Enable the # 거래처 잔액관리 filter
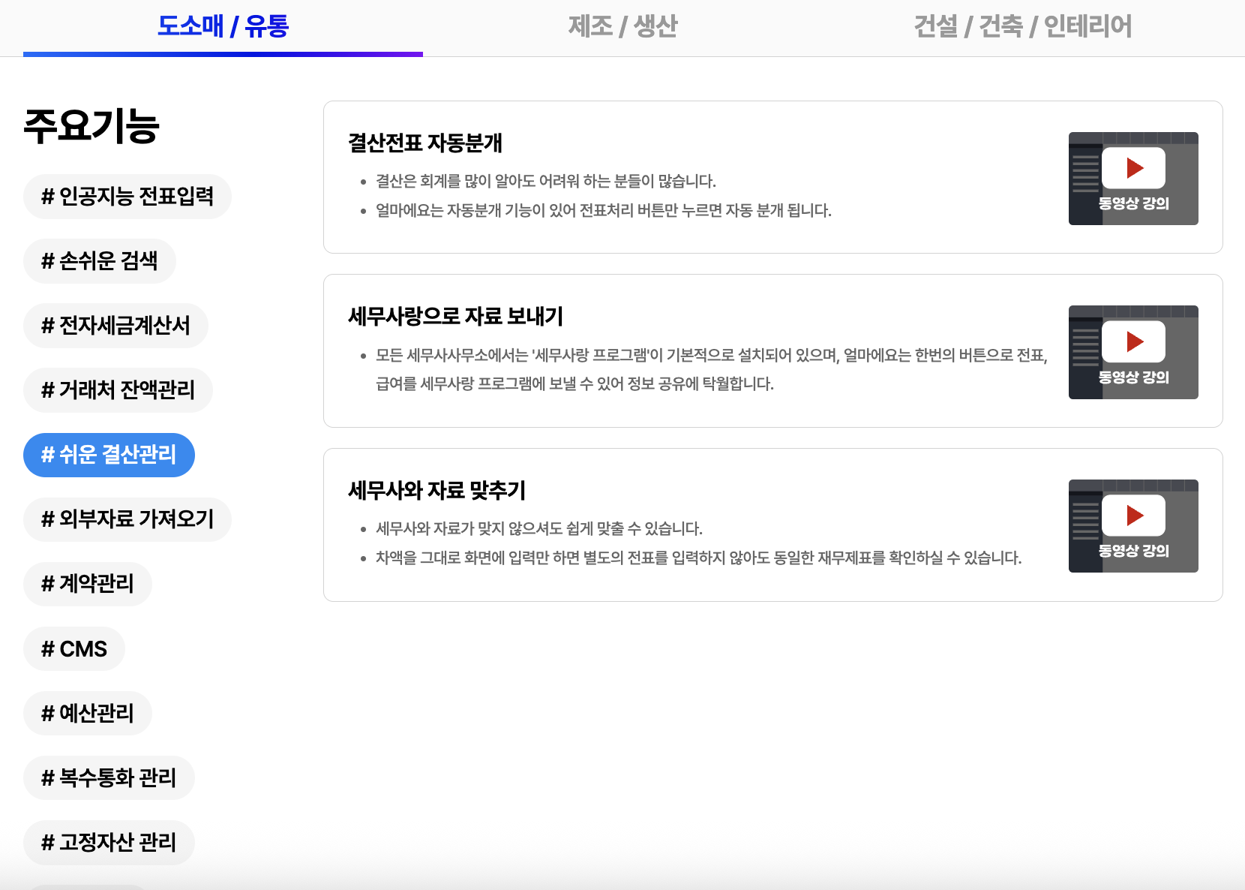 click(x=118, y=389)
